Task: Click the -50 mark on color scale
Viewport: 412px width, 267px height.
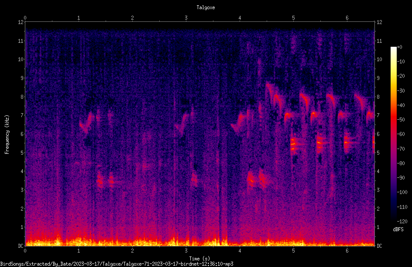Action: coord(401,119)
